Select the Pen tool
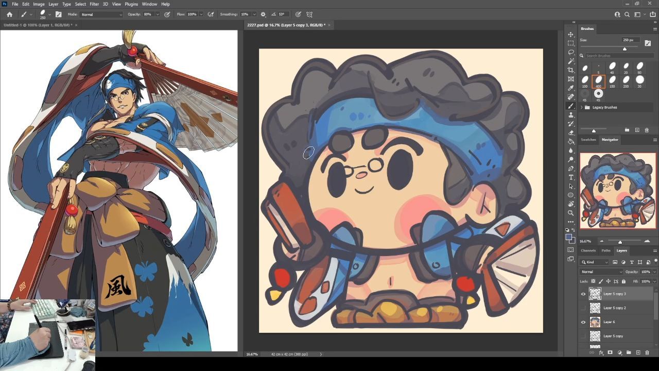This screenshot has height=371, width=659. [570, 168]
